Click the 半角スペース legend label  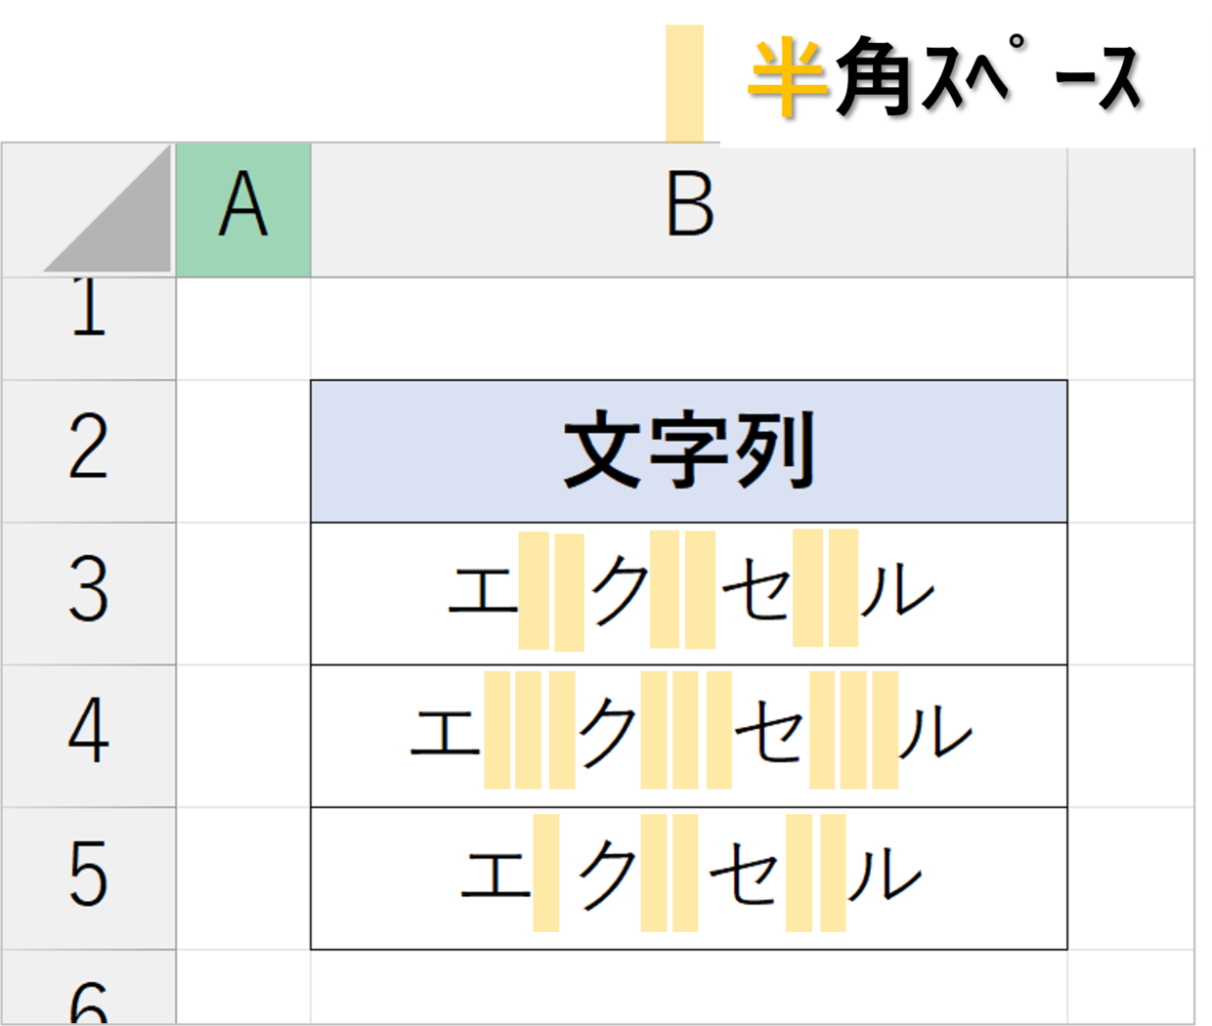(x=945, y=77)
